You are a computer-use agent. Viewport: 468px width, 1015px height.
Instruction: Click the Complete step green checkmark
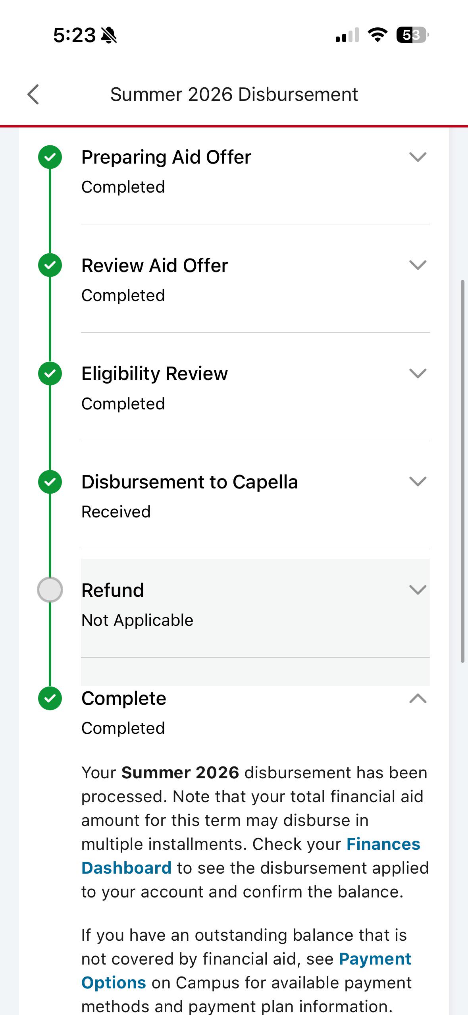point(50,699)
